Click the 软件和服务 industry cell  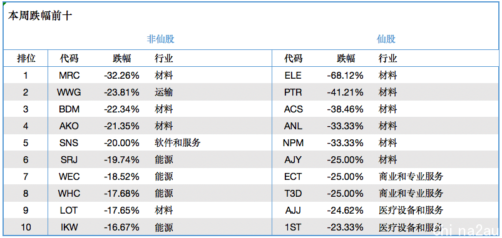point(177,143)
